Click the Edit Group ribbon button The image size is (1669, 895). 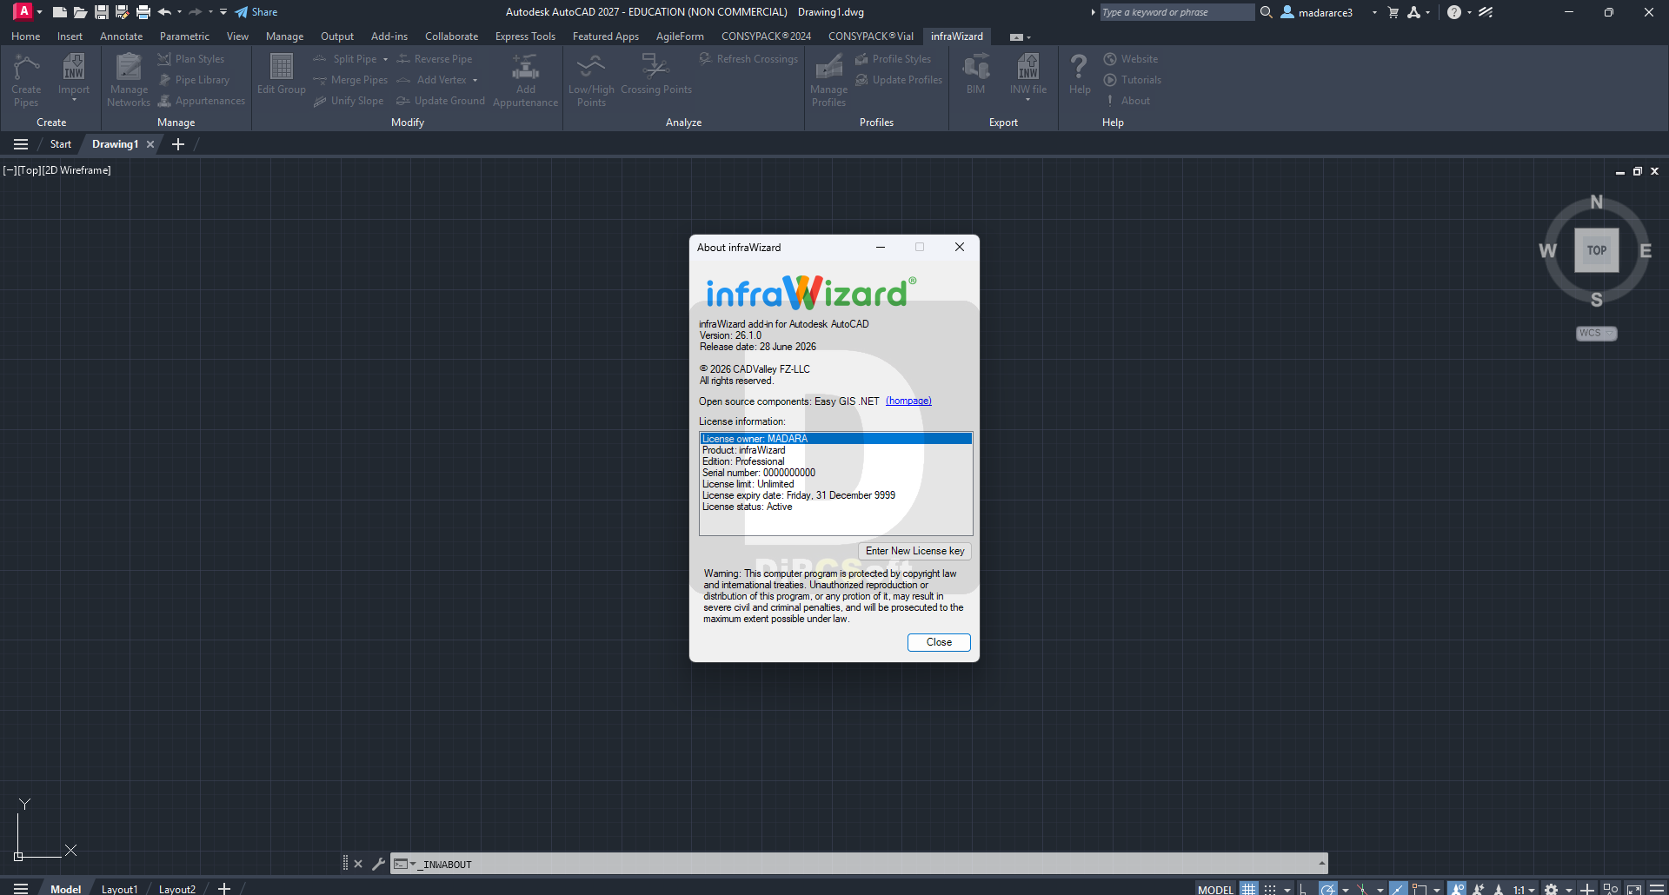[x=282, y=75]
